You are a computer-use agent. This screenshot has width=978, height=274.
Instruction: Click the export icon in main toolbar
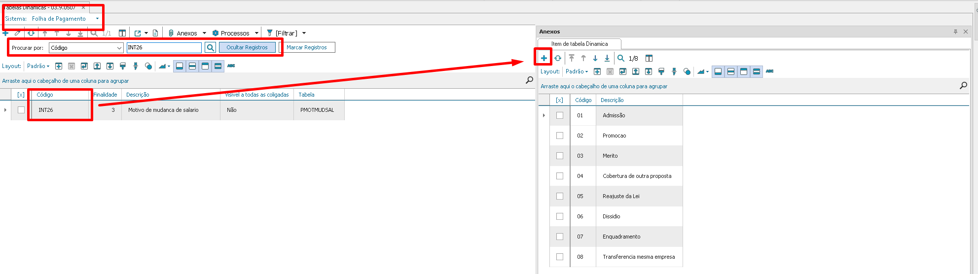[138, 33]
